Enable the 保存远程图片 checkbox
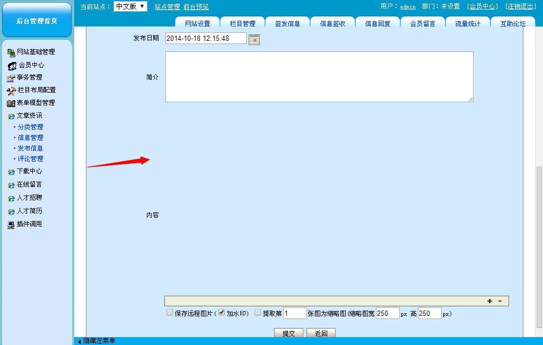 coord(170,313)
